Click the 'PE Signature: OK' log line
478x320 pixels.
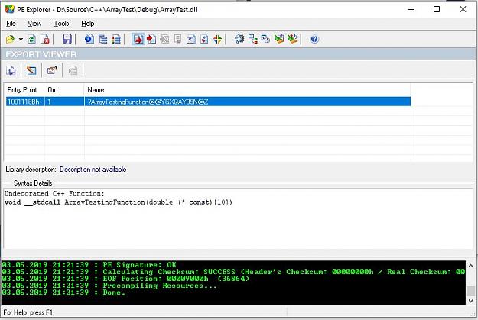tap(89, 264)
